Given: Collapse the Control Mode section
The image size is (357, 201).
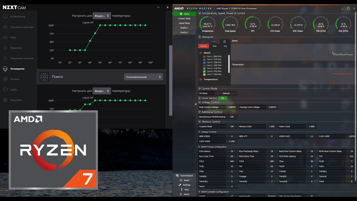Looking at the screenshot, I should click(x=199, y=88).
